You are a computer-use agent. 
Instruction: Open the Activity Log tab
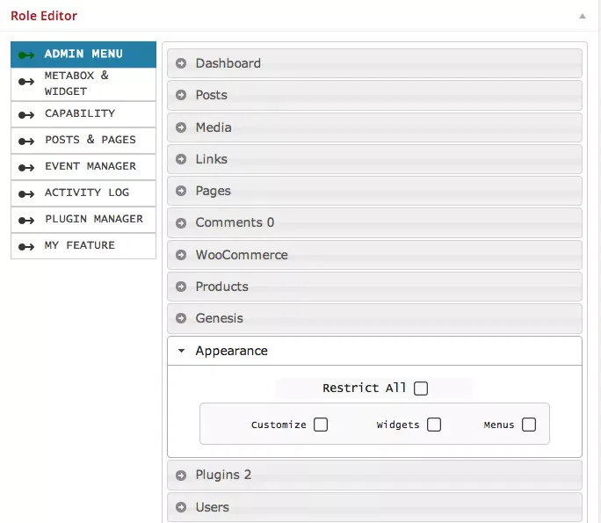[83, 193]
